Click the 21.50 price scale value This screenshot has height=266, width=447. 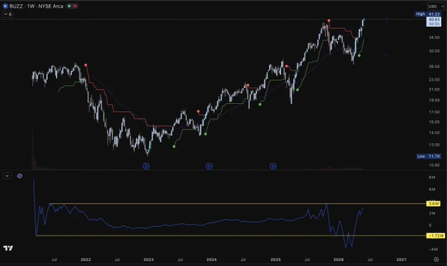coord(434,89)
